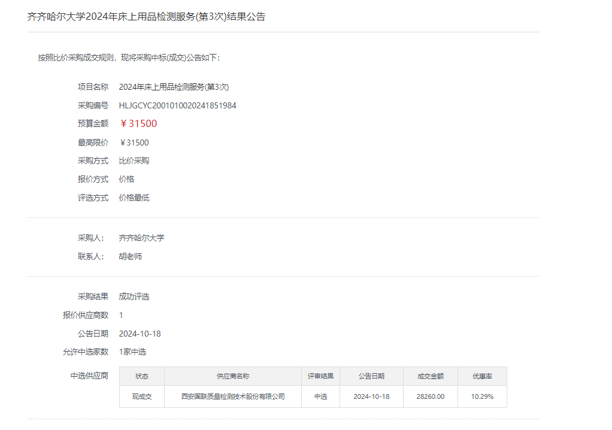Click the red budget amount ￥31500
This screenshot has width=612, height=430.
coord(138,124)
